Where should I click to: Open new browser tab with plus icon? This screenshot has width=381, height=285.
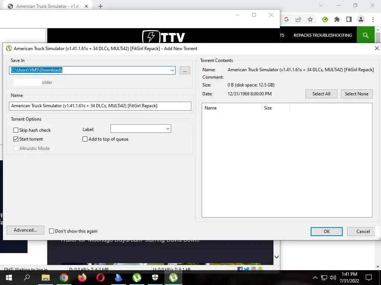(x=100, y=7)
